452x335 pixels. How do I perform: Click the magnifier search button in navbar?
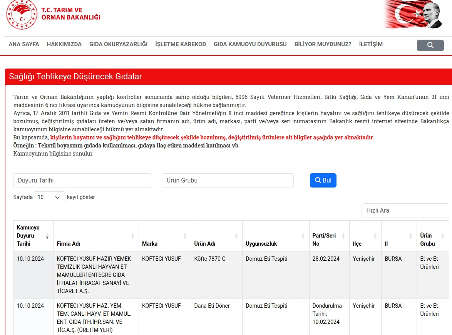[430, 45]
